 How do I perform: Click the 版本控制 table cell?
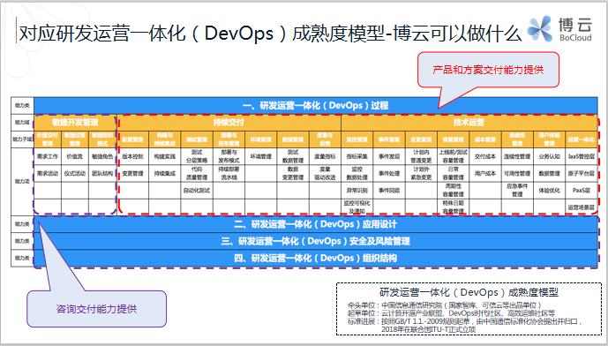[x=132, y=156]
